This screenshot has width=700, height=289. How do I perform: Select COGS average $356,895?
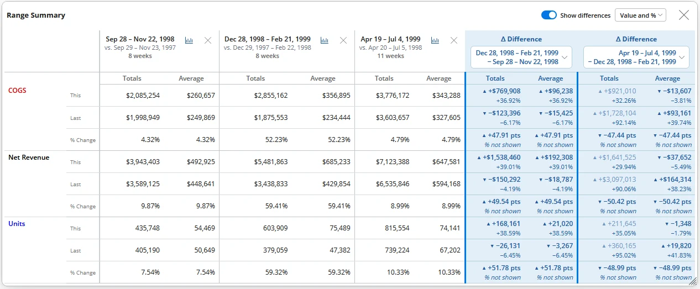point(336,96)
